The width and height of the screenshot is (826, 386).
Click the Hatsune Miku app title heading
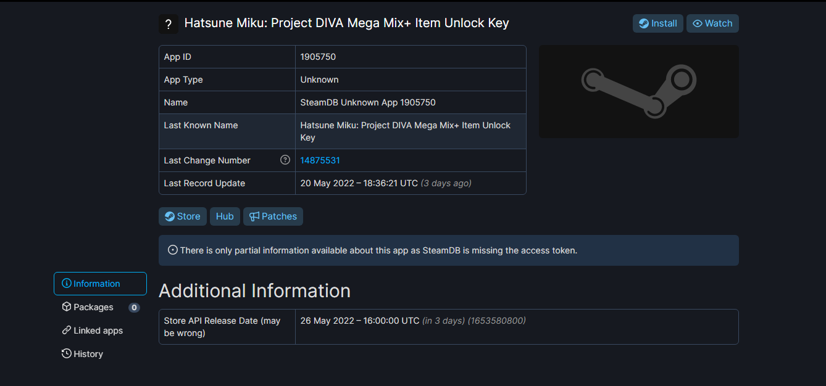[347, 23]
